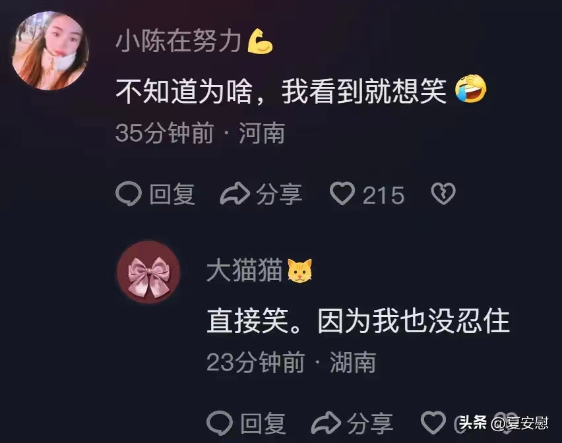562x443 pixels.
Task: Open 大猫猫's bow avatar
Action: (148, 272)
